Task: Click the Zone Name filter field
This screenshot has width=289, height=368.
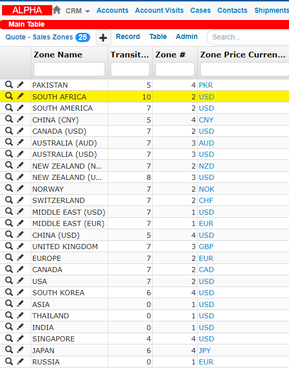Action: pos(70,69)
